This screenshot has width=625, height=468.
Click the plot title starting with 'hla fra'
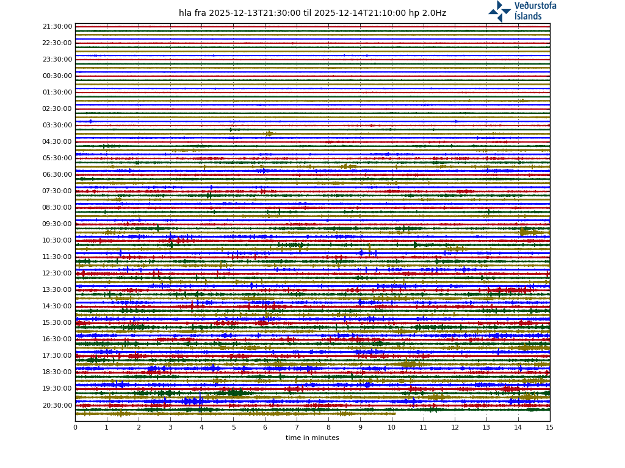312,13
